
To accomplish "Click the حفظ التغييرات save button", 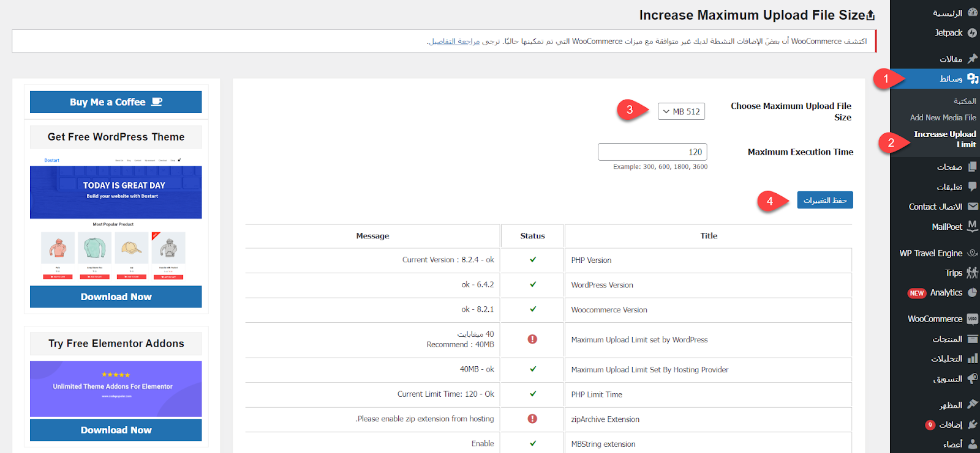I will [x=824, y=200].
